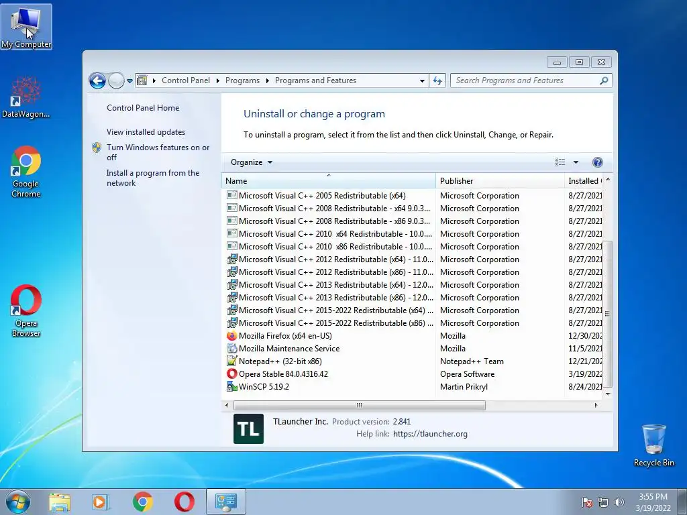This screenshot has width=687, height=515.
Task: Click the Mozilla Maintenance Service icon
Action: coord(231,349)
